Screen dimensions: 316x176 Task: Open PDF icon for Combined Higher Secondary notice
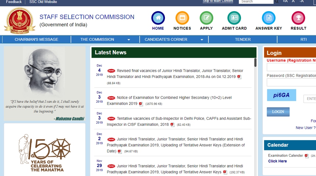141,104
